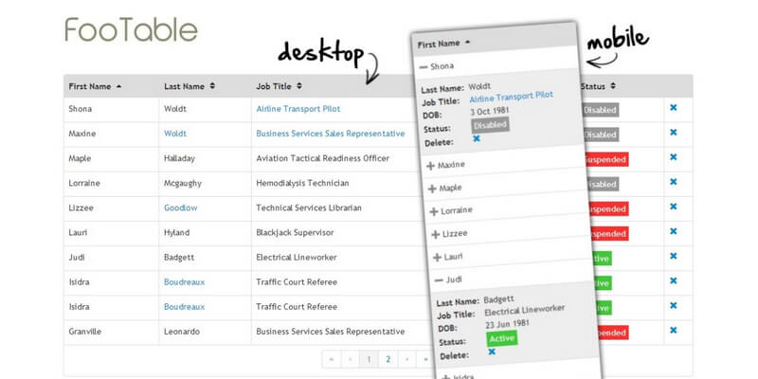The height and width of the screenshot is (379, 758).
Task: Click delete X icon in Granville's desktop row
Action: 673,331
